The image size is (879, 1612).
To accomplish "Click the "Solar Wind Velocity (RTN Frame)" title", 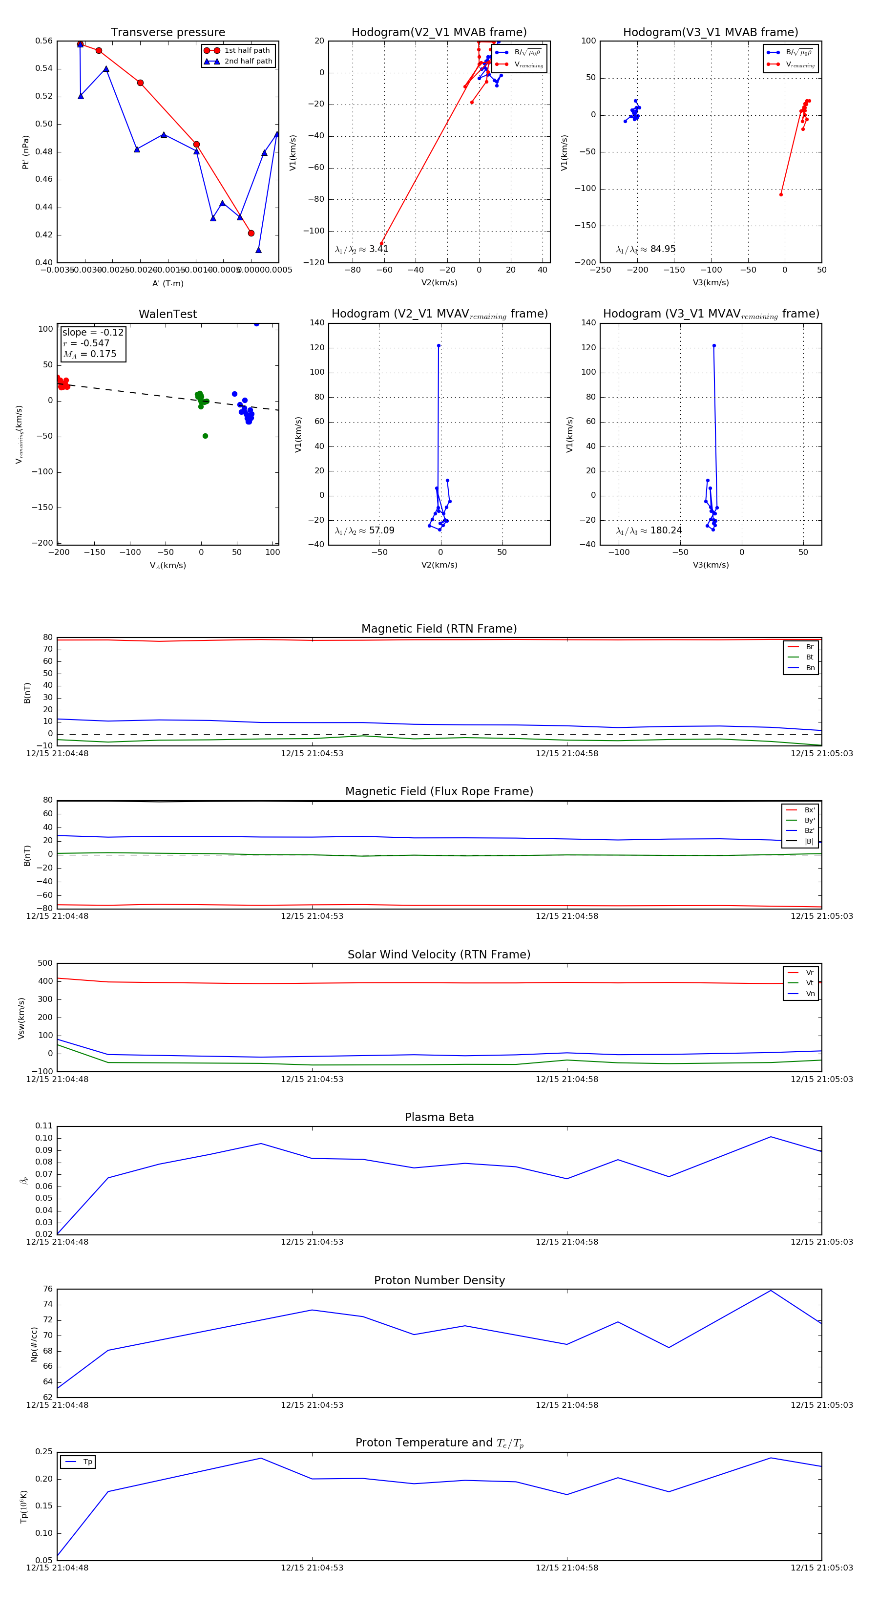I will click(439, 954).
